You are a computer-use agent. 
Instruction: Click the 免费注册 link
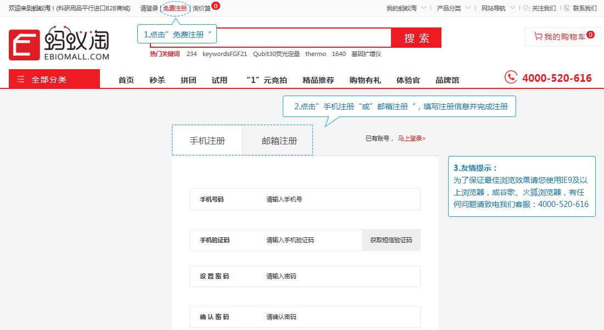[175, 8]
